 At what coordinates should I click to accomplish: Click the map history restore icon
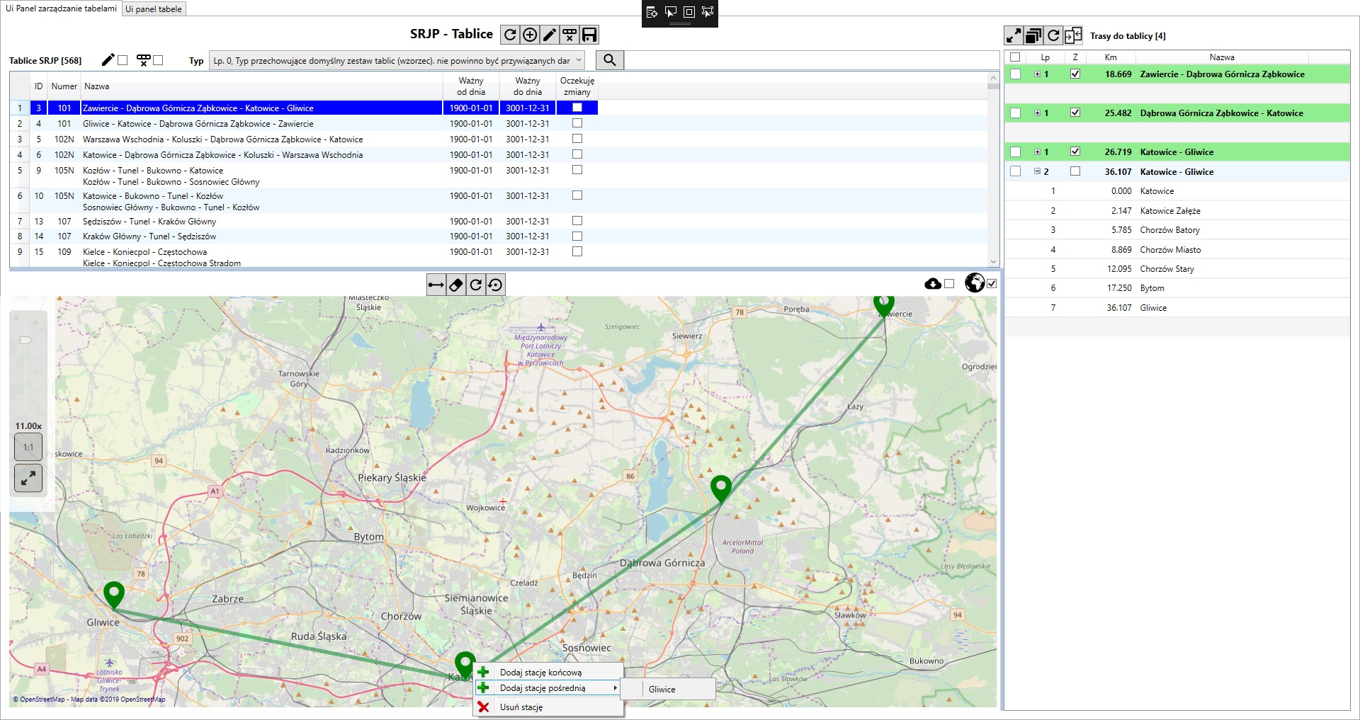click(496, 285)
